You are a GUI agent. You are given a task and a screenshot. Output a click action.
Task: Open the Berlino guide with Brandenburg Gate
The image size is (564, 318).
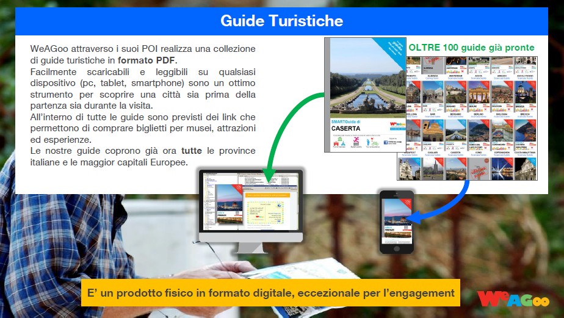[479, 97]
